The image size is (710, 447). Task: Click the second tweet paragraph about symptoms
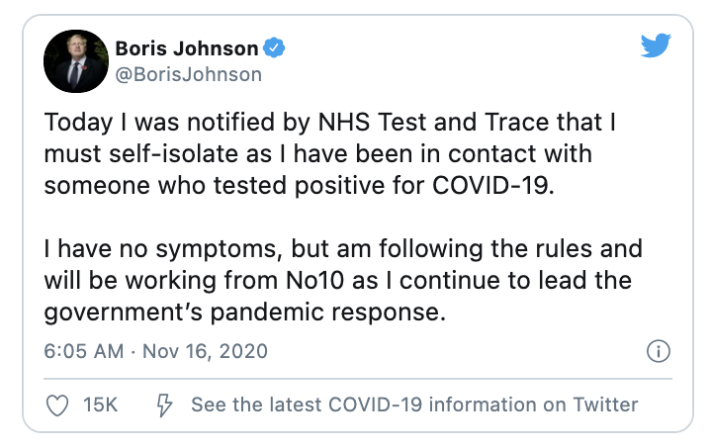pos(341,280)
